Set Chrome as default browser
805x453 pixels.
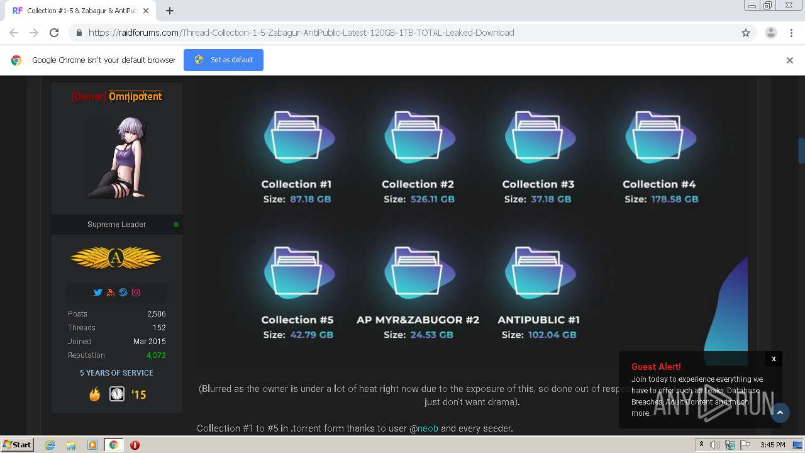point(223,60)
